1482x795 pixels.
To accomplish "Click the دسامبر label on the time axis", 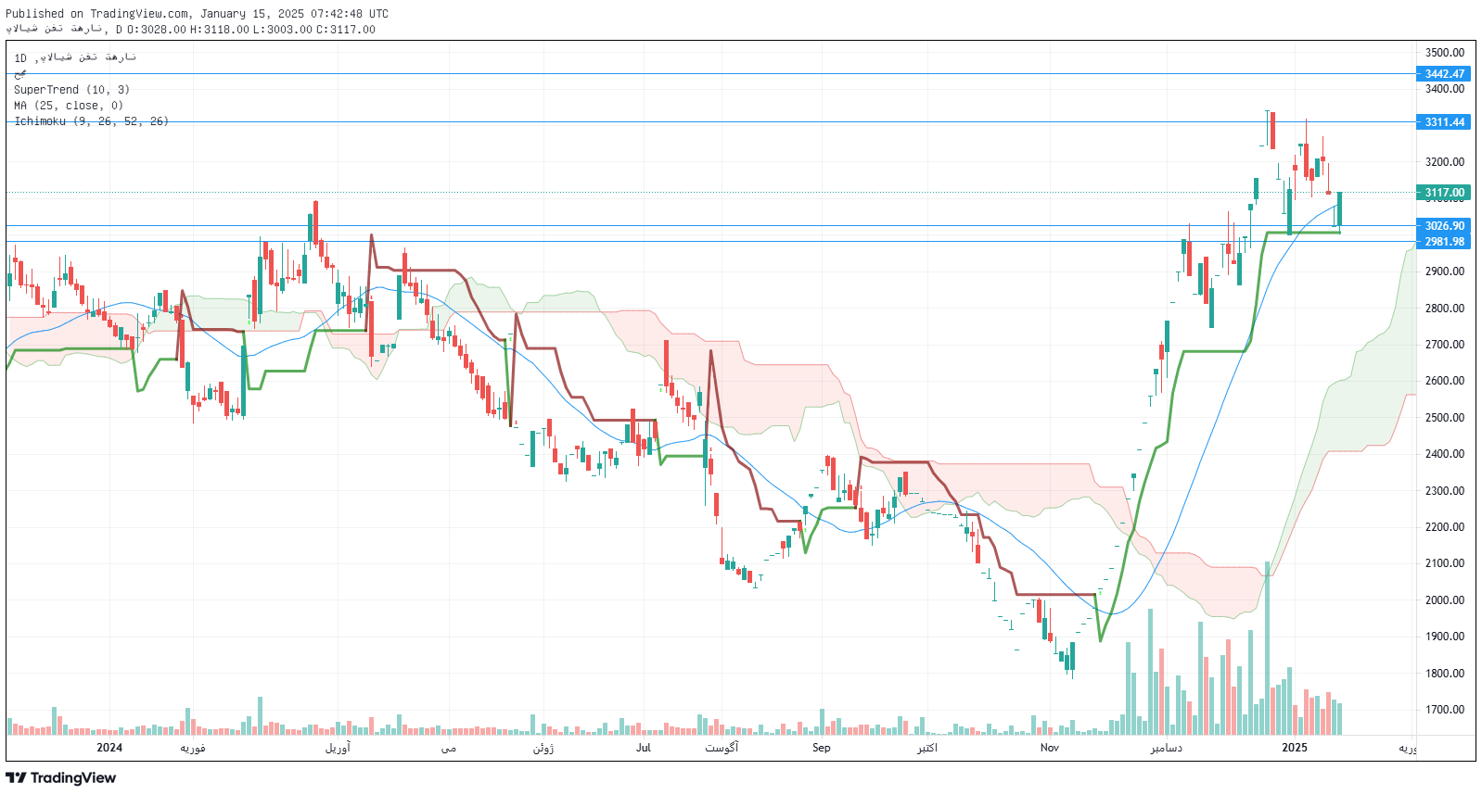I will [x=1167, y=748].
